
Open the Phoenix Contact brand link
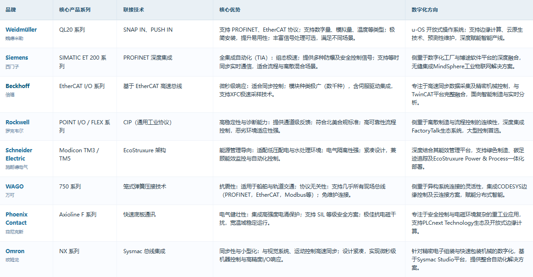click(17, 219)
